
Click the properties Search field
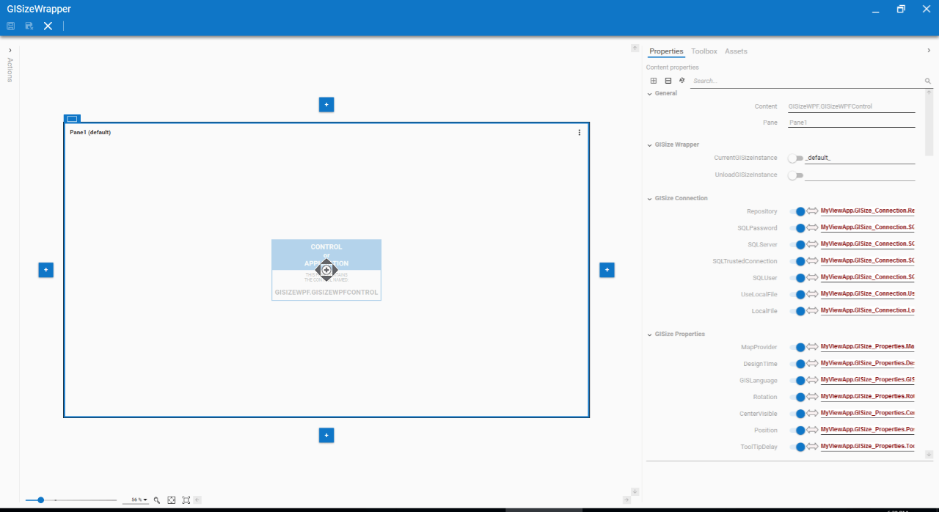coord(807,81)
